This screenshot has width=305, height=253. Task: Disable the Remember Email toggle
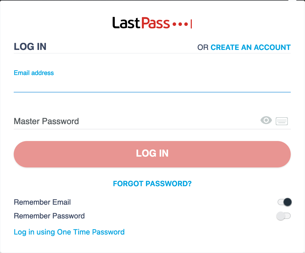284,202
